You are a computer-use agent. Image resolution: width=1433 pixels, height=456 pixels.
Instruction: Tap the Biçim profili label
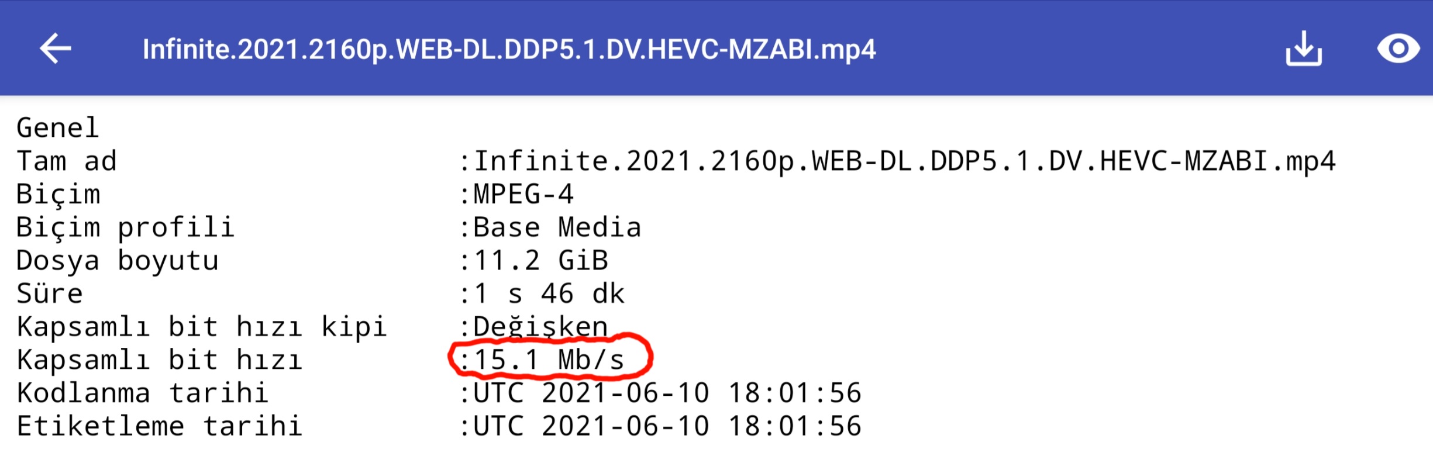click(x=126, y=227)
